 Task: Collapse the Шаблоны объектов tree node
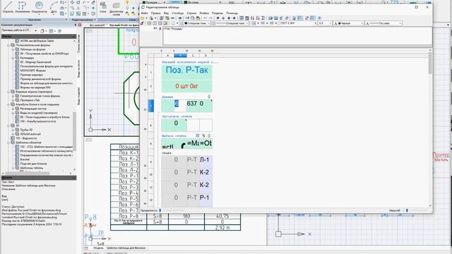9,143
